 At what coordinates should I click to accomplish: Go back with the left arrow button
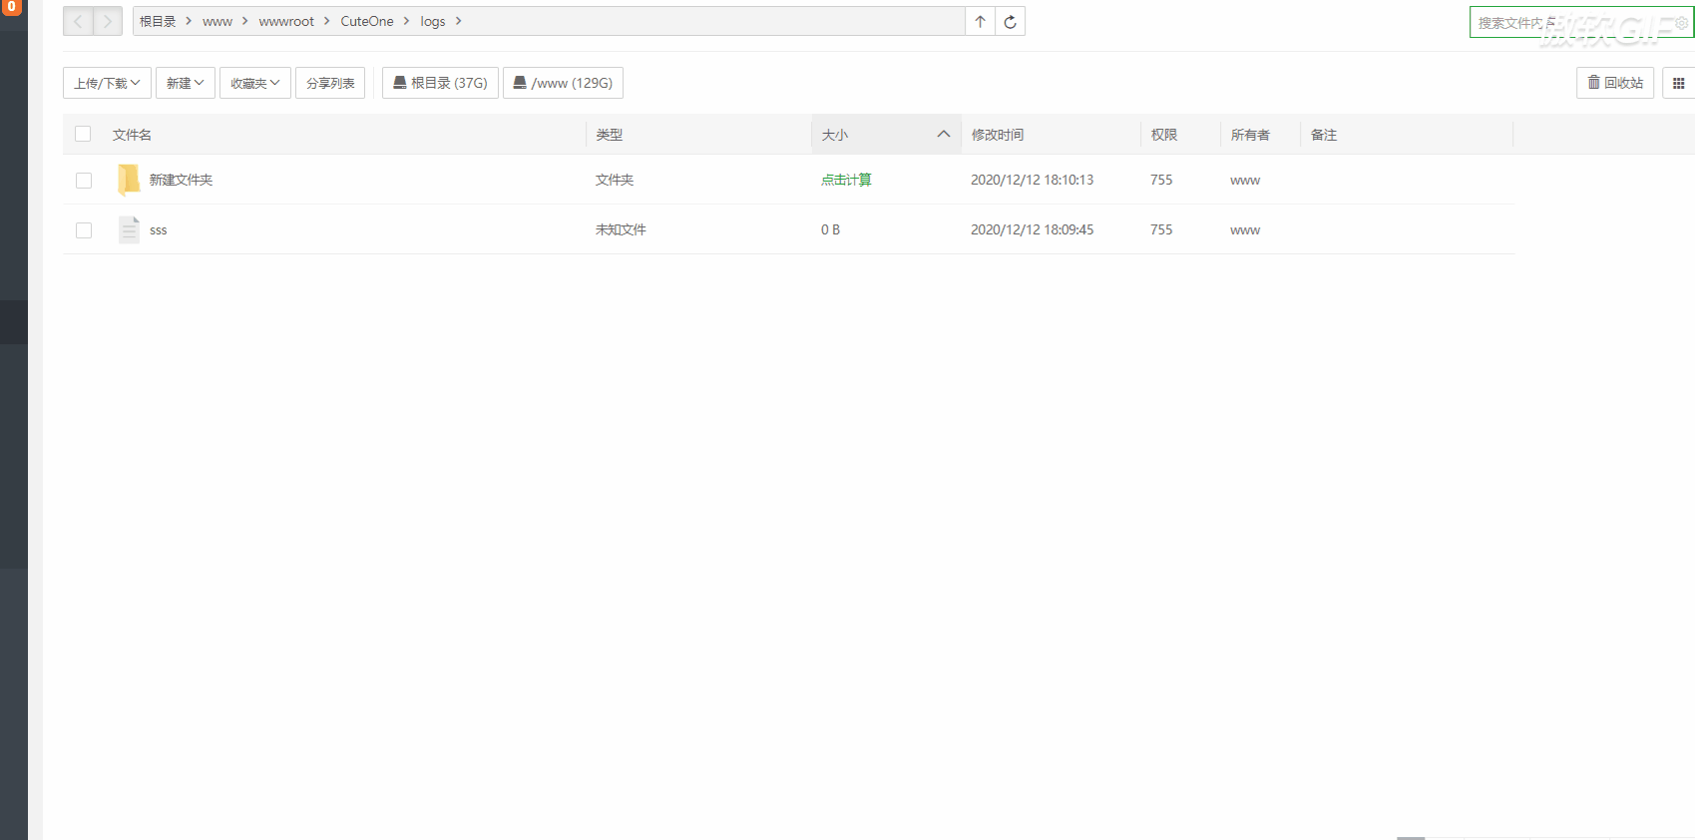78,21
